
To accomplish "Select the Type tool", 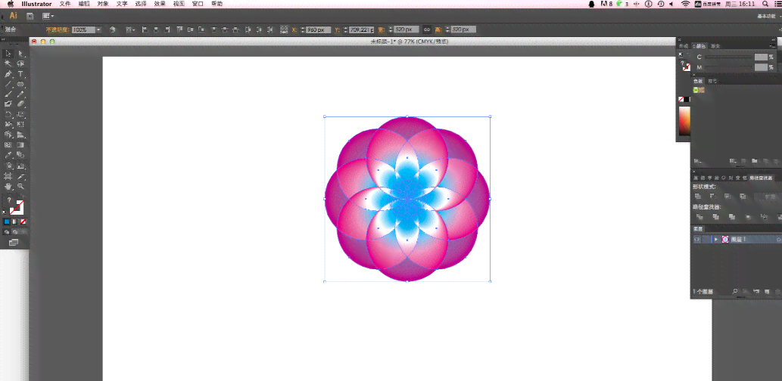I will point(21,74).
